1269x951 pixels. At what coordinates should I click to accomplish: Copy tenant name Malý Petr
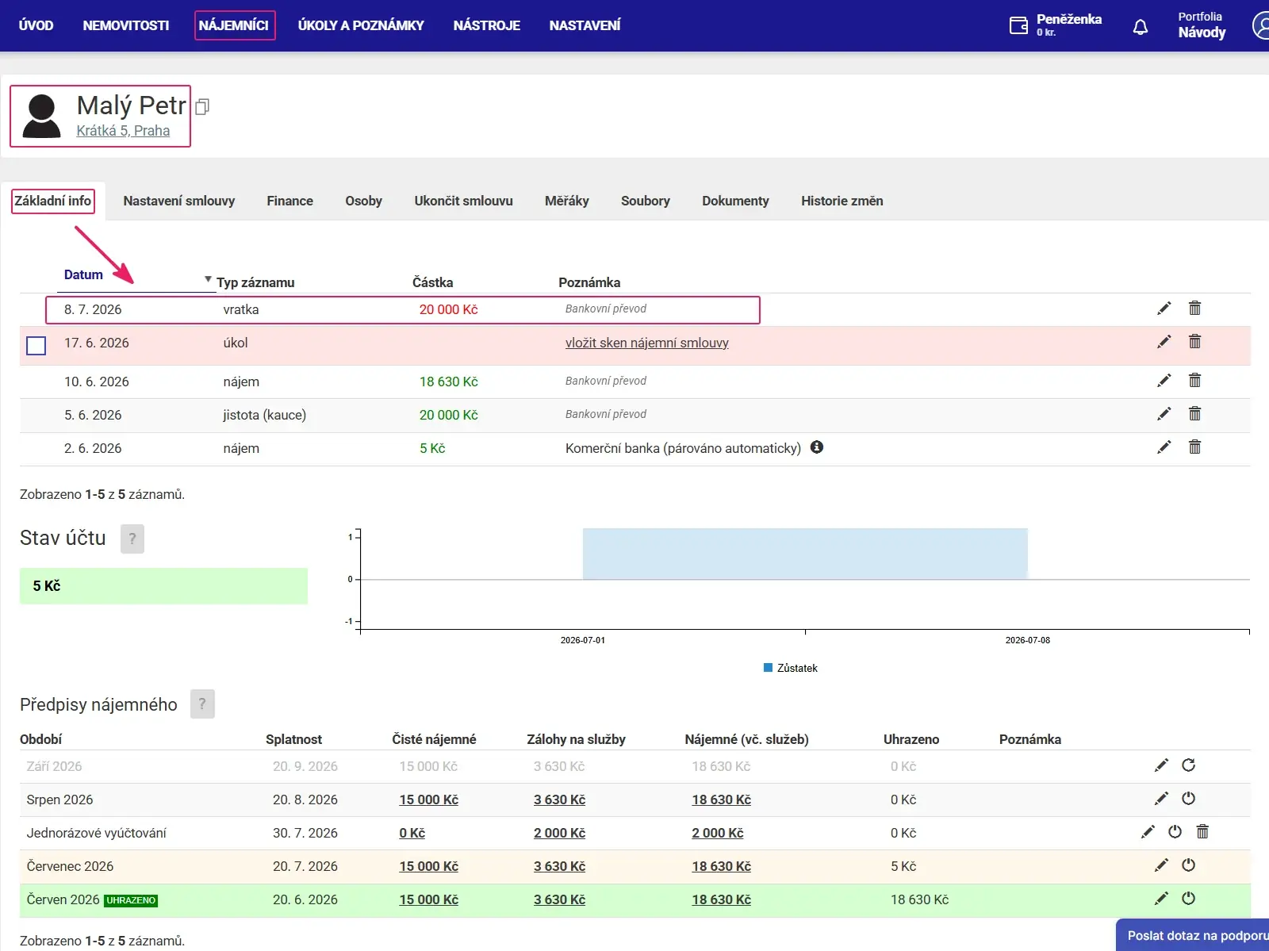pos(202,107)
